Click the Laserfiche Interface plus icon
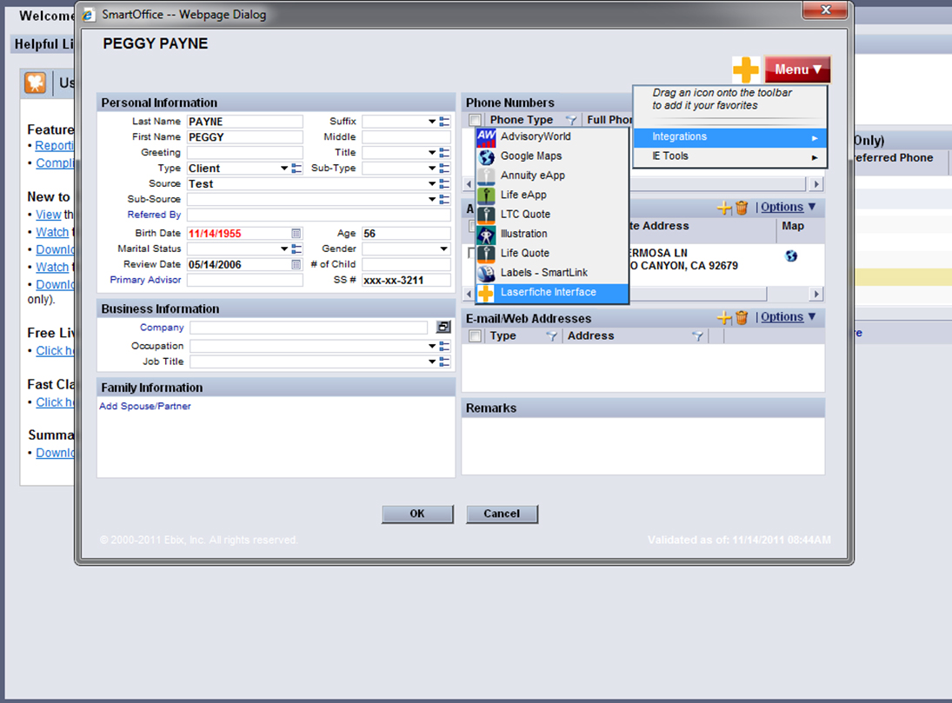The image size is (952, 703). coord(486,293)
